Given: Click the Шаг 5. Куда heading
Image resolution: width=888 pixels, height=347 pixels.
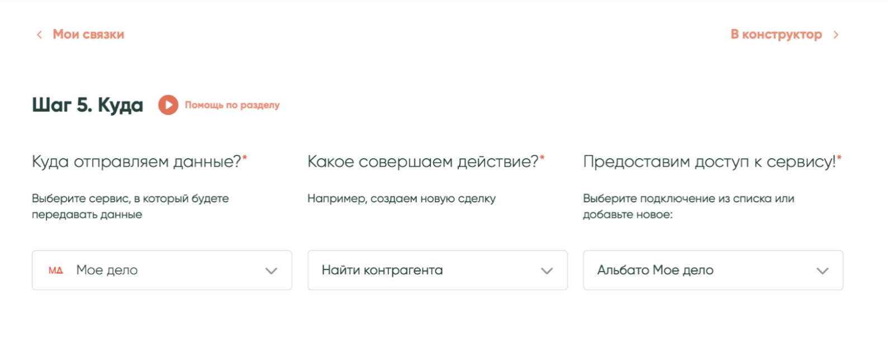Looking at the screenshot, I should pyautogui.click(x=88, y=105).
